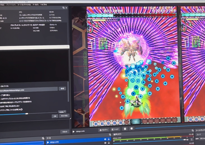Toggle the lock icon on the second source row
This screenshot has width=205, height=145.
109,143
